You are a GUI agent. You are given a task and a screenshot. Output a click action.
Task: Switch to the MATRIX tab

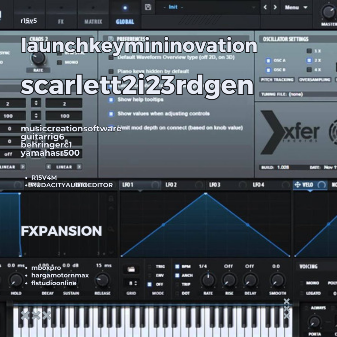[93, 21]
